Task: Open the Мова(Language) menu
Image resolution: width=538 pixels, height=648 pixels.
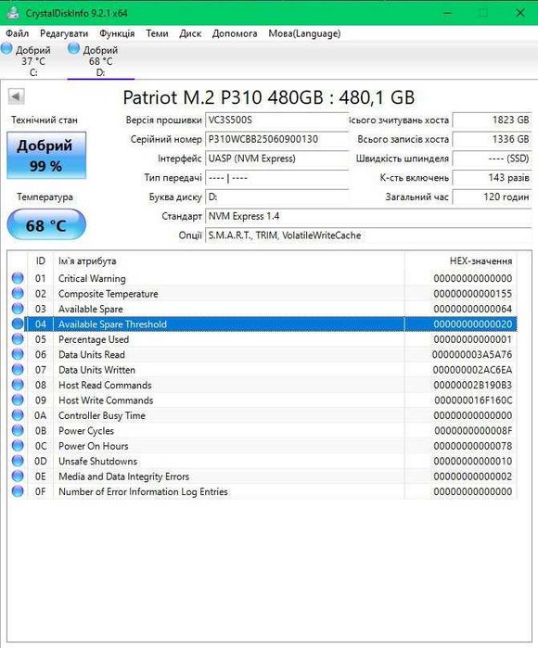Action: click(304, 33)
